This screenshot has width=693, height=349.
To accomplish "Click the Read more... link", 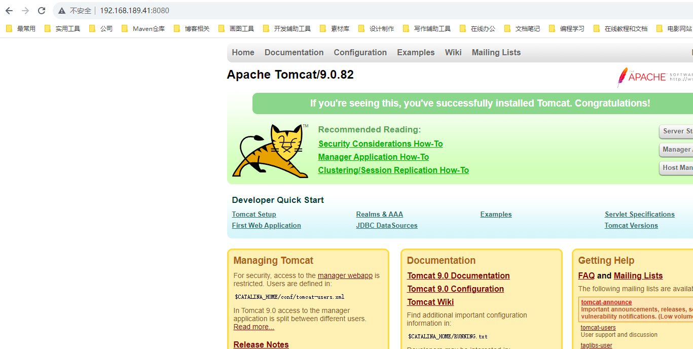I will (x=253, y=327).
